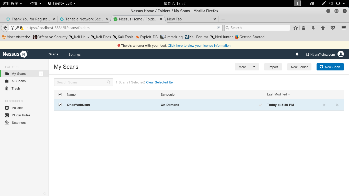Select My Scans folder in sidebar
Viewport: 349px width, 196px height.
coord(24,73)
